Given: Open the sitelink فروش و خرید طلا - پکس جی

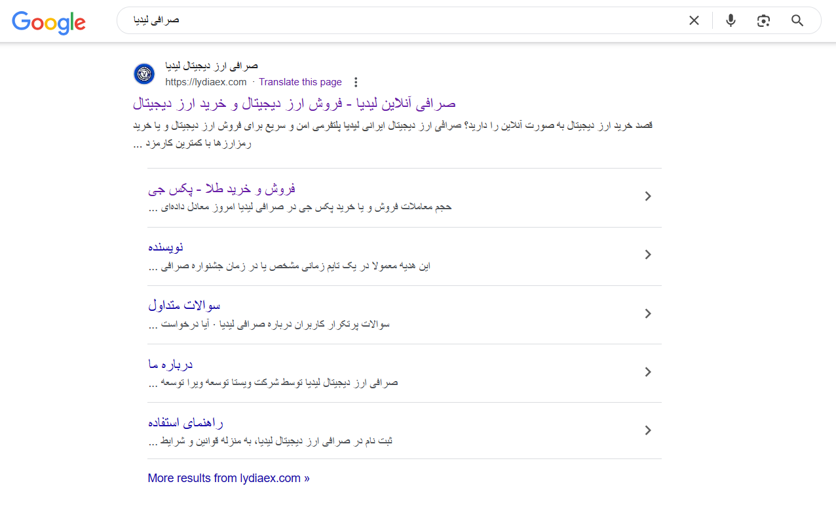Looking at the screenshot, I should (222, 189).
